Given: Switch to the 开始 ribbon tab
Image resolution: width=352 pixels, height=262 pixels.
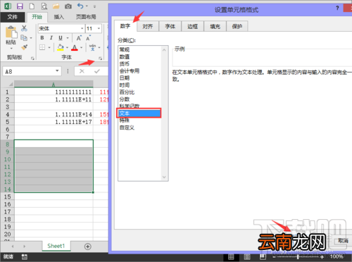Looking at the screenshot, I should coord(37,17).
